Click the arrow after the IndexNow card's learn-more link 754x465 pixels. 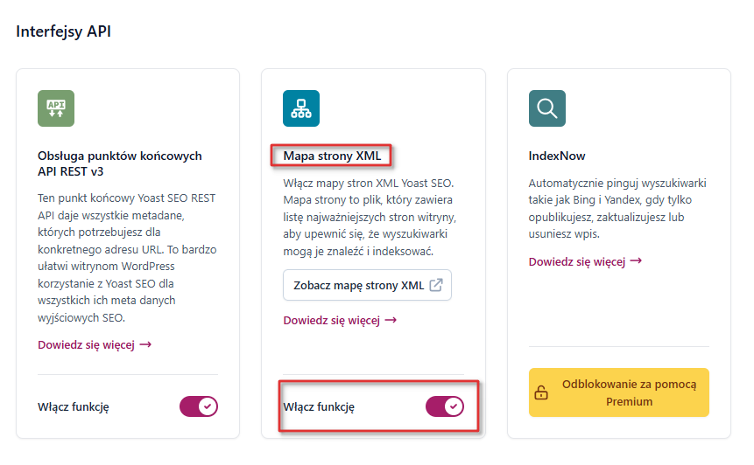[637, 261]
